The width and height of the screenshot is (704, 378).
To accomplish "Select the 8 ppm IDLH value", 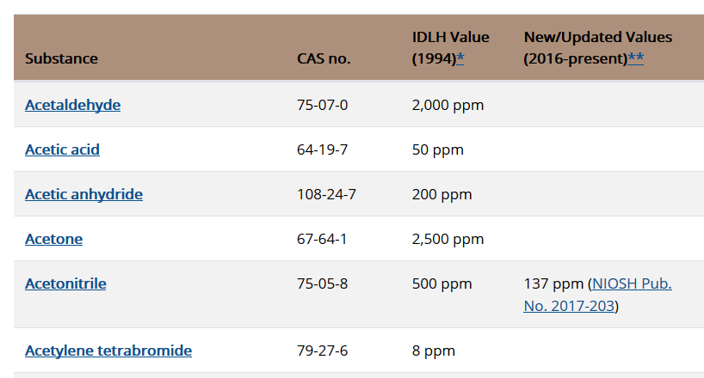I will (433, 351).
